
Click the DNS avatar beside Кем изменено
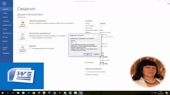coord(102,64)
